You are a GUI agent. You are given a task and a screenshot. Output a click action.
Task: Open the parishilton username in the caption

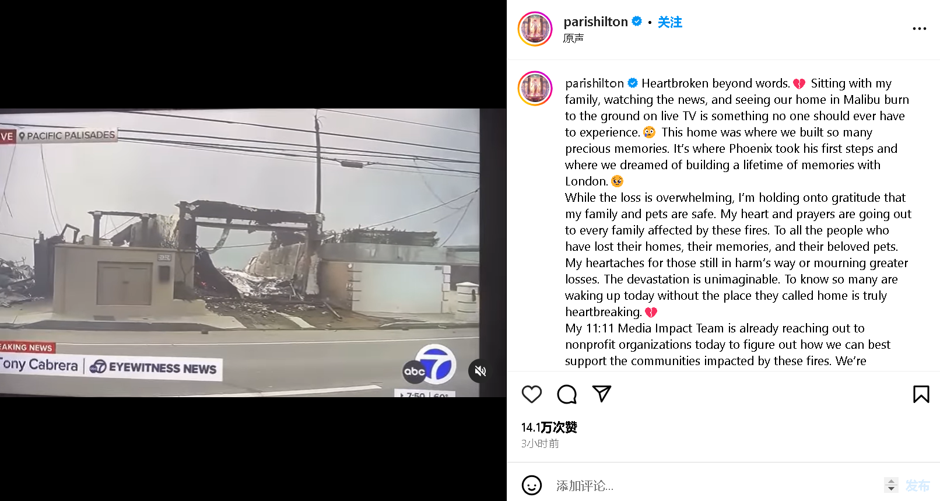point(594,83)
